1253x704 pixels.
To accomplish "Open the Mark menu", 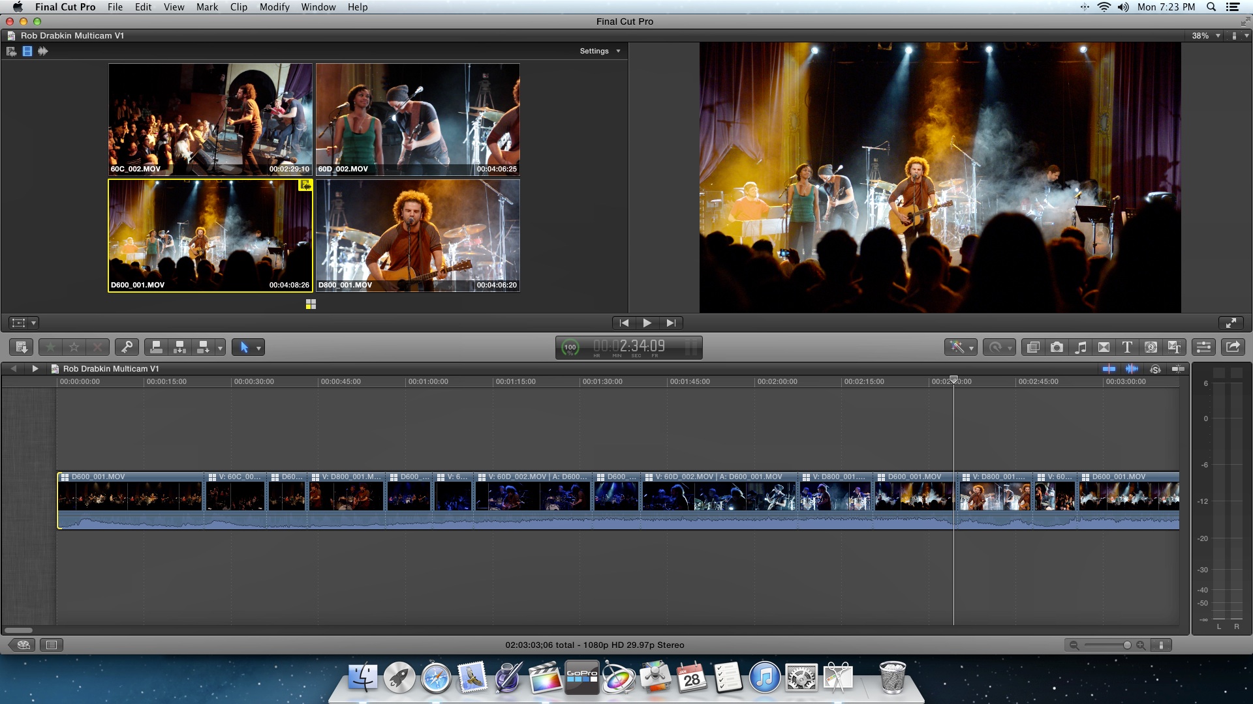I will [x=207, y=7].
